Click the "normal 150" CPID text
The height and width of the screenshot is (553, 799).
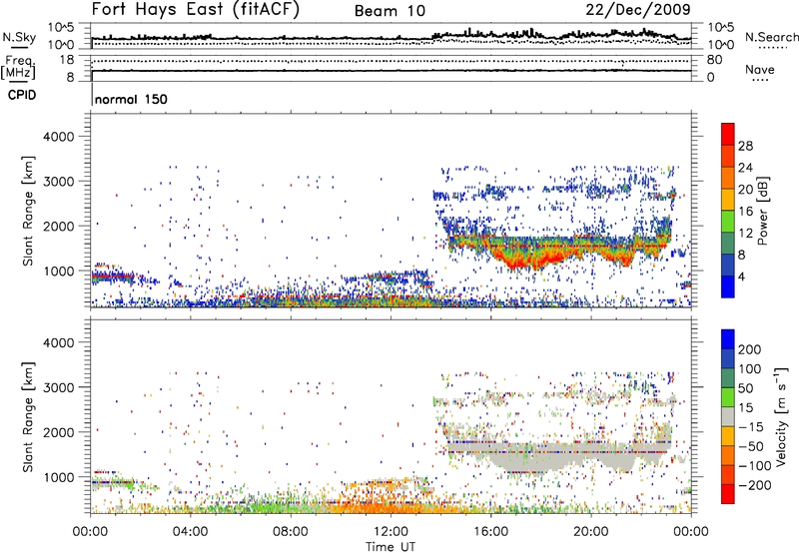pyautogui.click(x=131, y=99)
